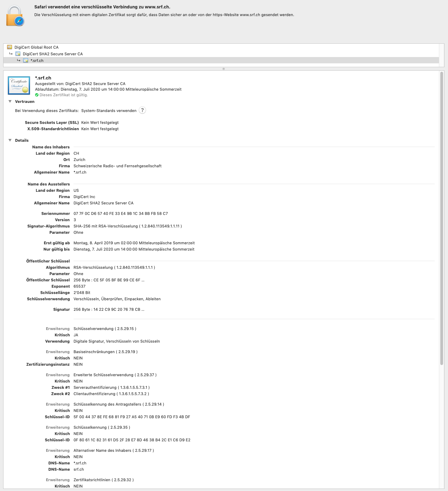Click the *.srf.ch certificate title heading

click(x=43, y=78)
